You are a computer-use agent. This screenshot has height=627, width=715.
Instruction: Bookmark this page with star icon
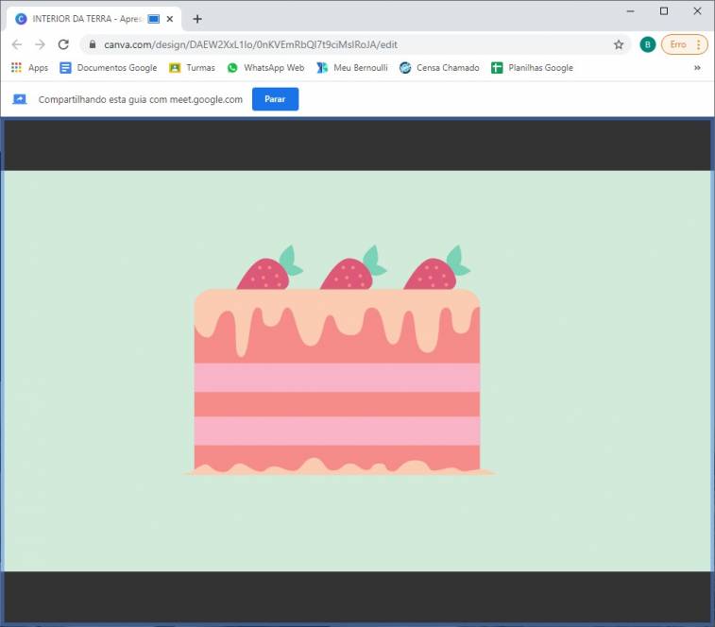[619, 44]
